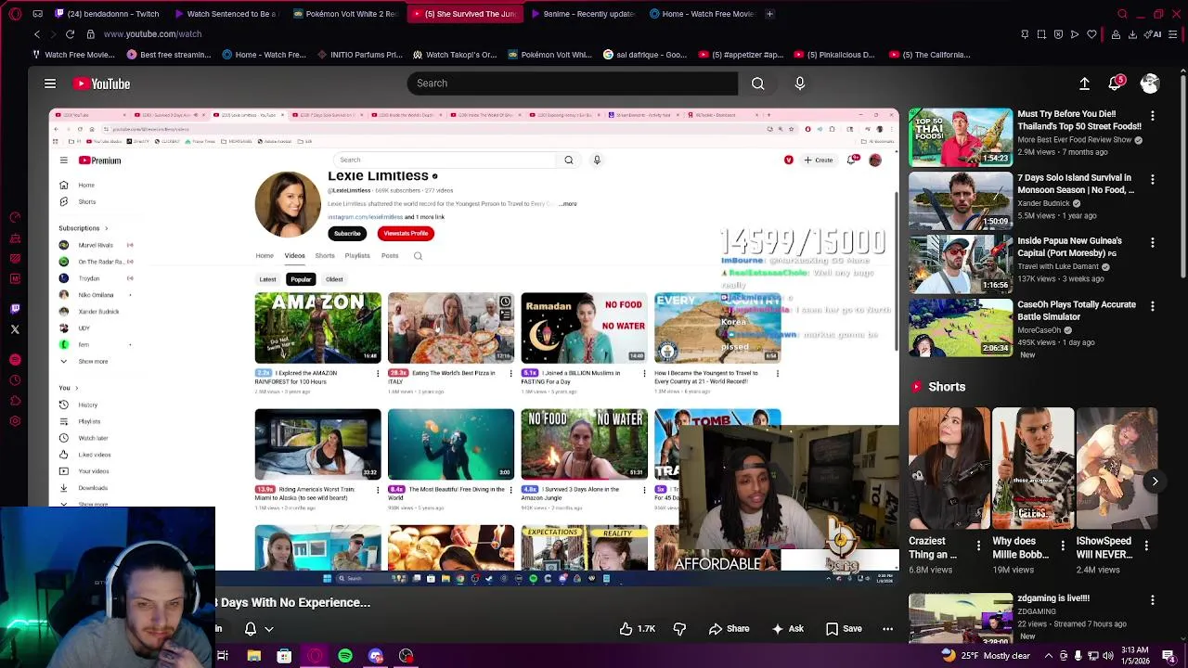Go to YouTube home via the logo
Screen dimensions: 1188x668
[x=102, y=83]
